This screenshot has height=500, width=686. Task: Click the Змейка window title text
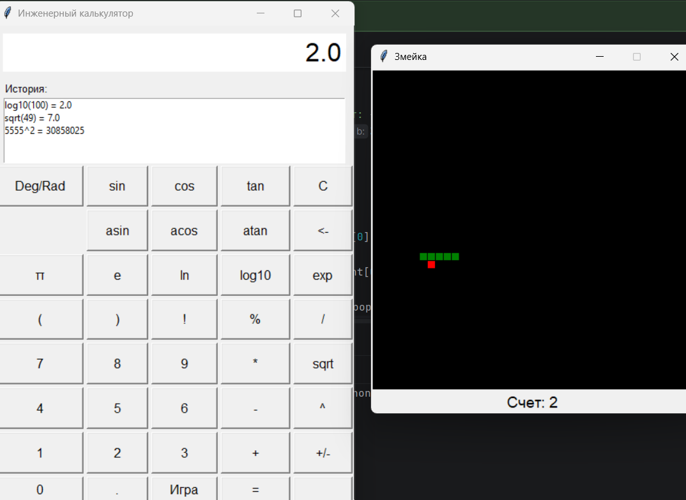tap(410, 57)
